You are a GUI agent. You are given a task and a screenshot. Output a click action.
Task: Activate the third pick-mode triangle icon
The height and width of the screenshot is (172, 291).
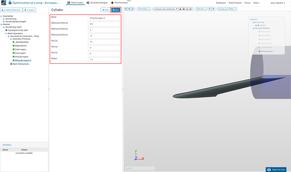187,9
